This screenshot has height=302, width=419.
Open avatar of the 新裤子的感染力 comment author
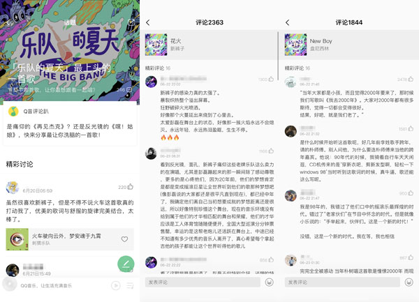pos(151,82)
